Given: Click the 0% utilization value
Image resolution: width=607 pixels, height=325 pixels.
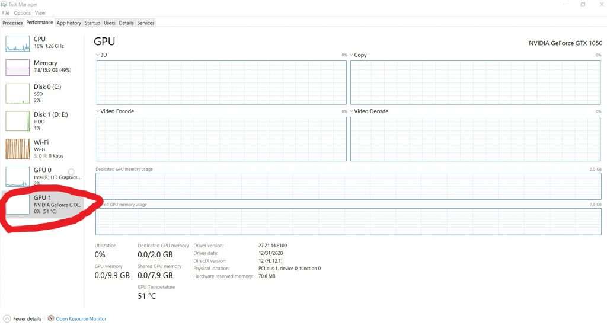Looking at the screenshot, I should tap(100, 254).
